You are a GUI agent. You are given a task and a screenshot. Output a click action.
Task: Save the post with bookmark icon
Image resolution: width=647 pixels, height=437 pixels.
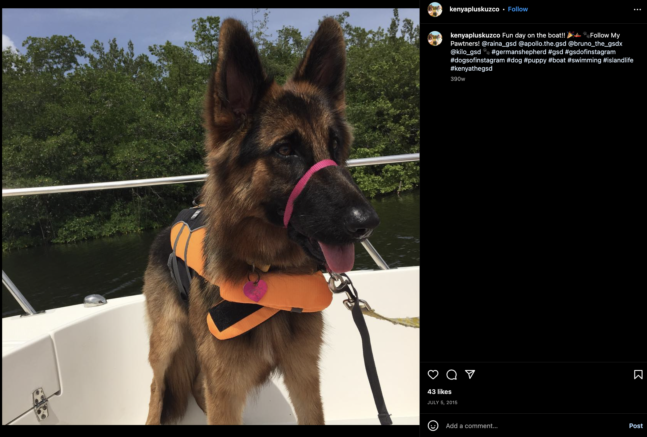point(638,374)
